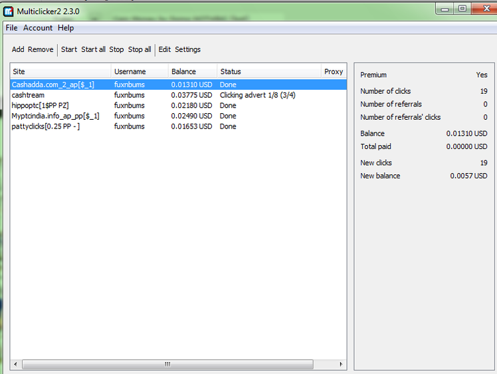Click the 0.01653 USD balance cell in list
Screen dimensions: 497x374
tap(191, 126)
